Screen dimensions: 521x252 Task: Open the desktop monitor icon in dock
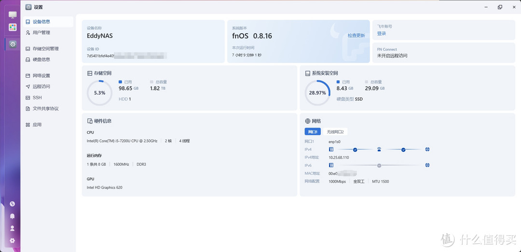click(13, 15)
